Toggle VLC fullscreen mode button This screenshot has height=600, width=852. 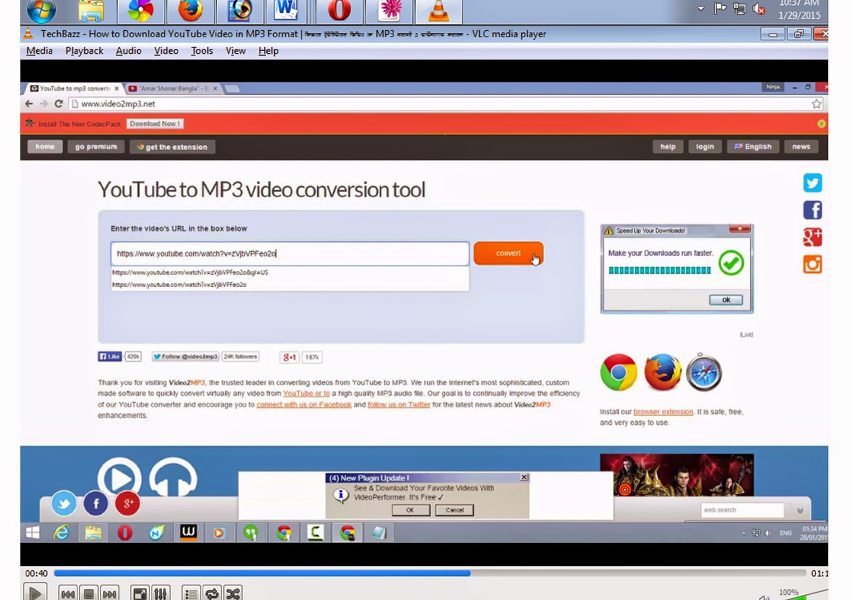coord(140,594)
